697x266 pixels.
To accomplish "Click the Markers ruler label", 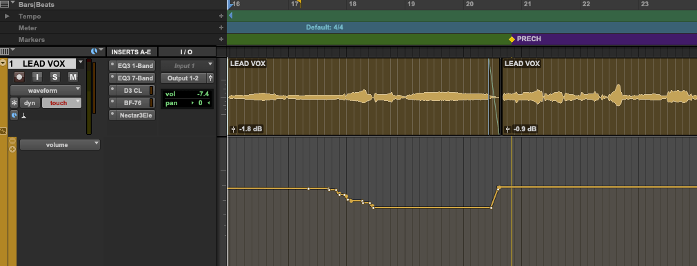I will (32, 39).
